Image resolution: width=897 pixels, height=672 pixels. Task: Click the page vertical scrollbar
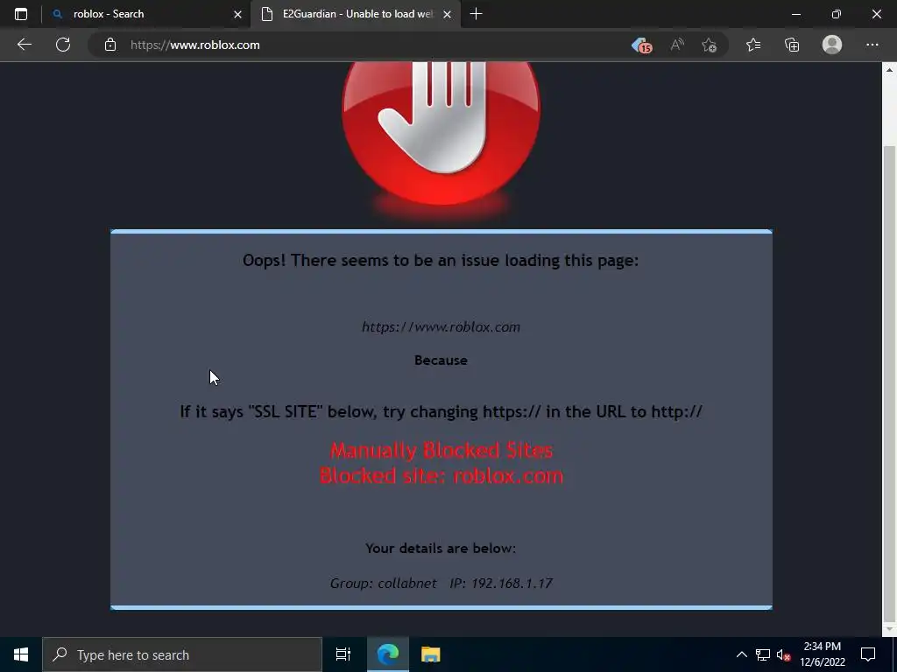(889, 383)
